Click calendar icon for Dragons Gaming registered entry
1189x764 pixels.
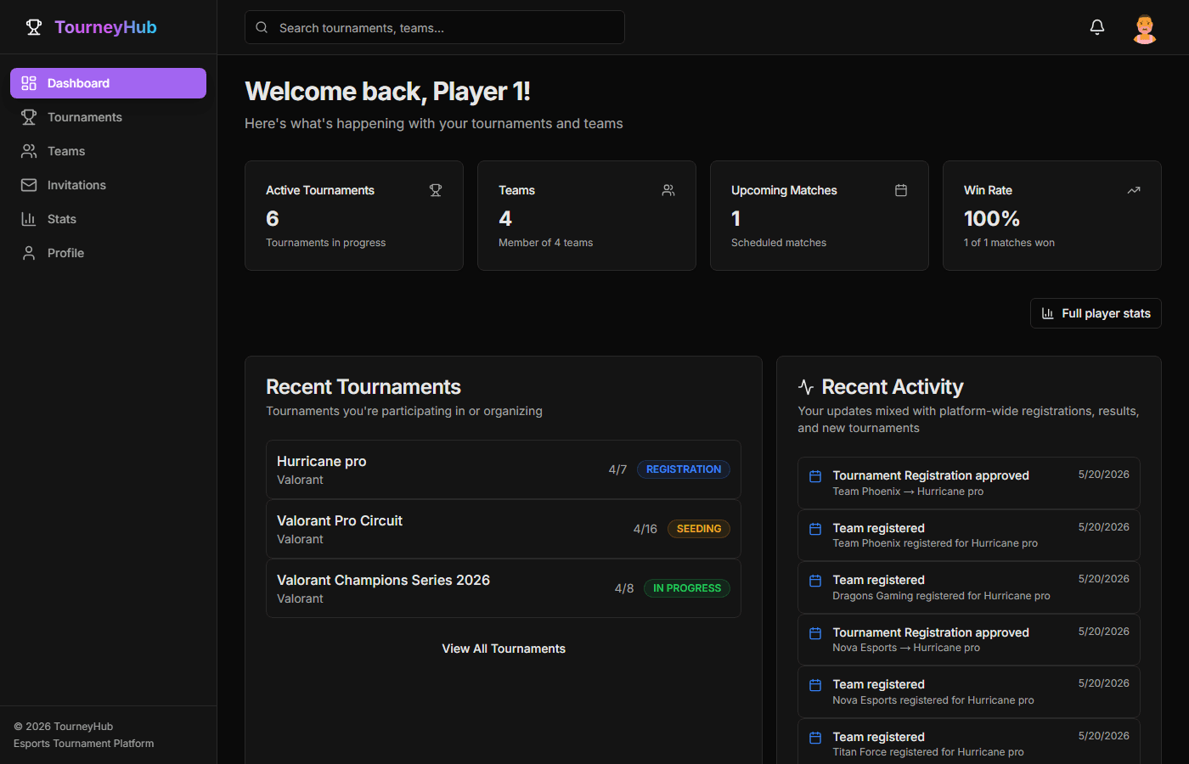pyautogui.click(x=815, y=581)
